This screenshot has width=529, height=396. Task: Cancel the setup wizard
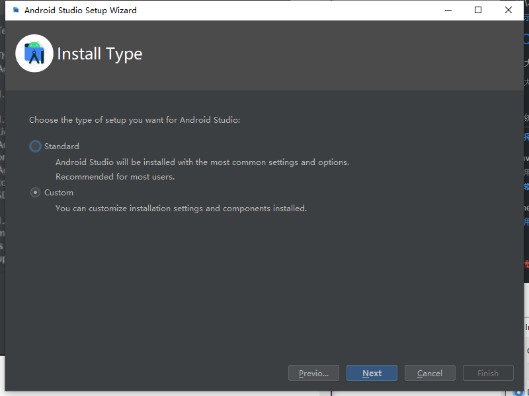(430, 373)
